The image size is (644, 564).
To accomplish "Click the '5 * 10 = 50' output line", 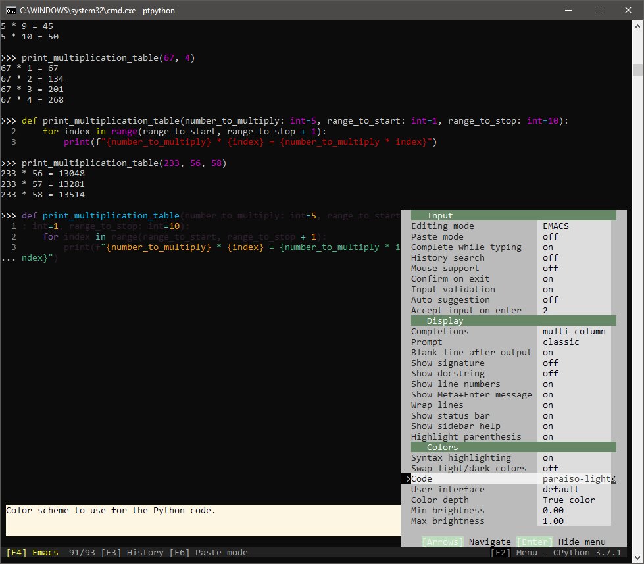I will tap(30, 37).
